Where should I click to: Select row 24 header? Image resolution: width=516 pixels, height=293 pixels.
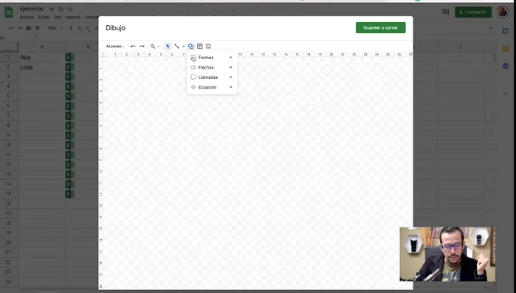[x=9, y=281]
